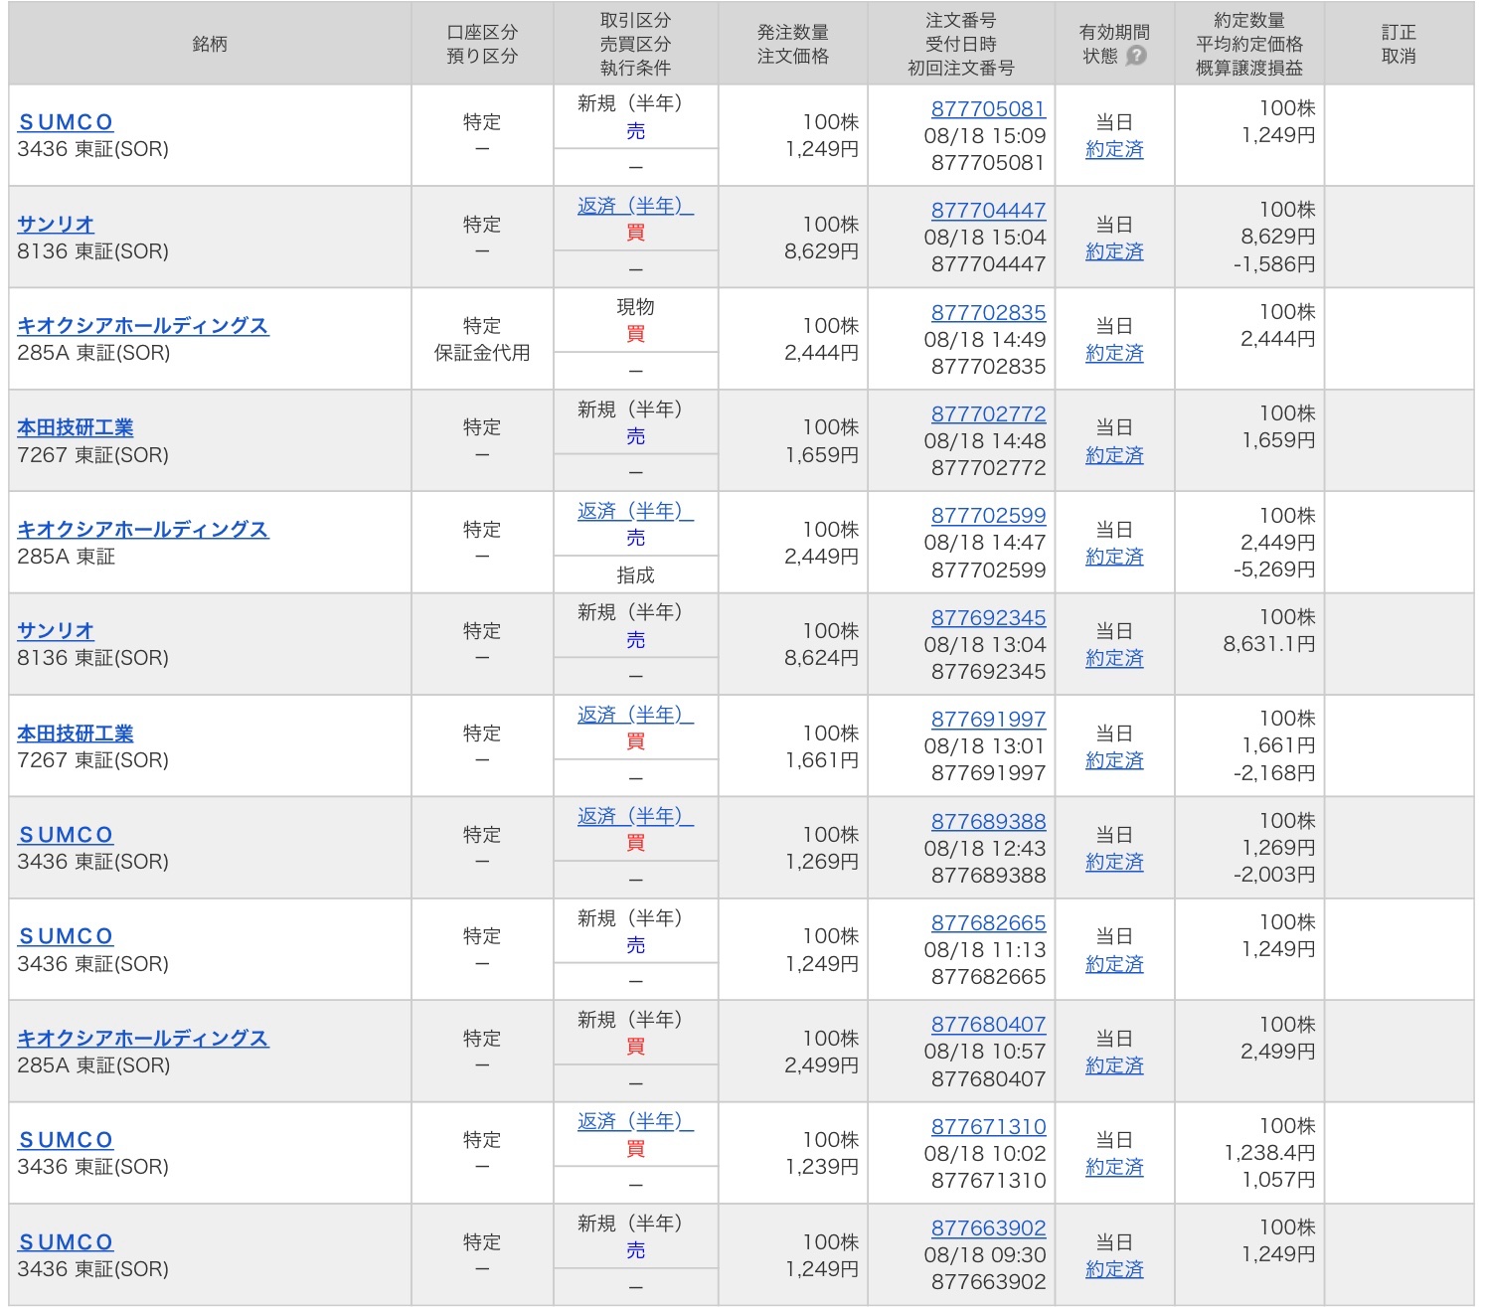1485x1307 pixels.
Task: Select the -2,003円 loss value
Action: tap(1274, 875)
